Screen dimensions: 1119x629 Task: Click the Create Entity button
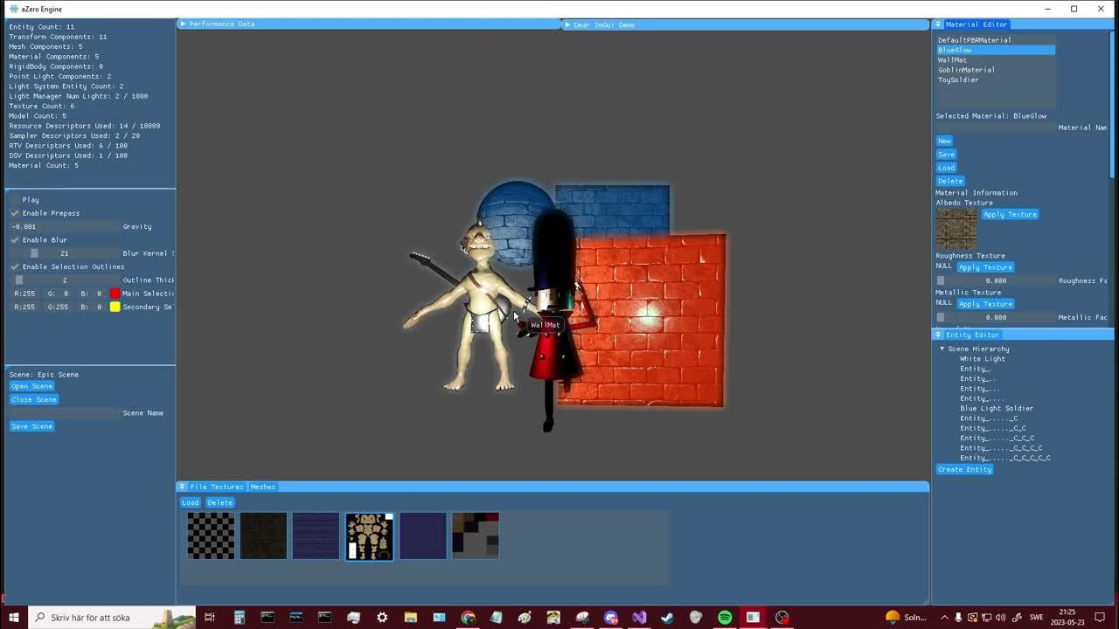click(x=965, y=469)
